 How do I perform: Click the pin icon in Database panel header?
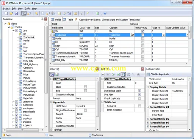tap(42, 19)
